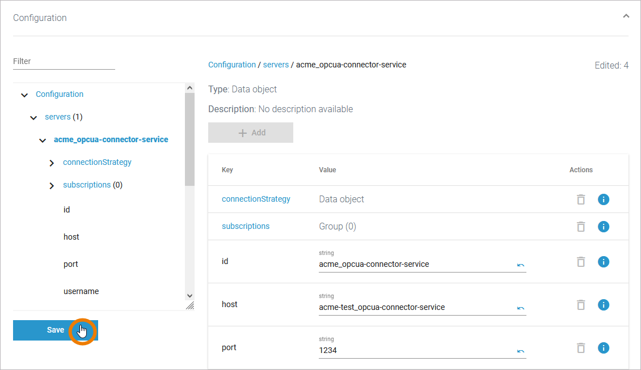The image size is (641, 370).
Task: Show info for the subscriptions row
Action: click(604, 227)
